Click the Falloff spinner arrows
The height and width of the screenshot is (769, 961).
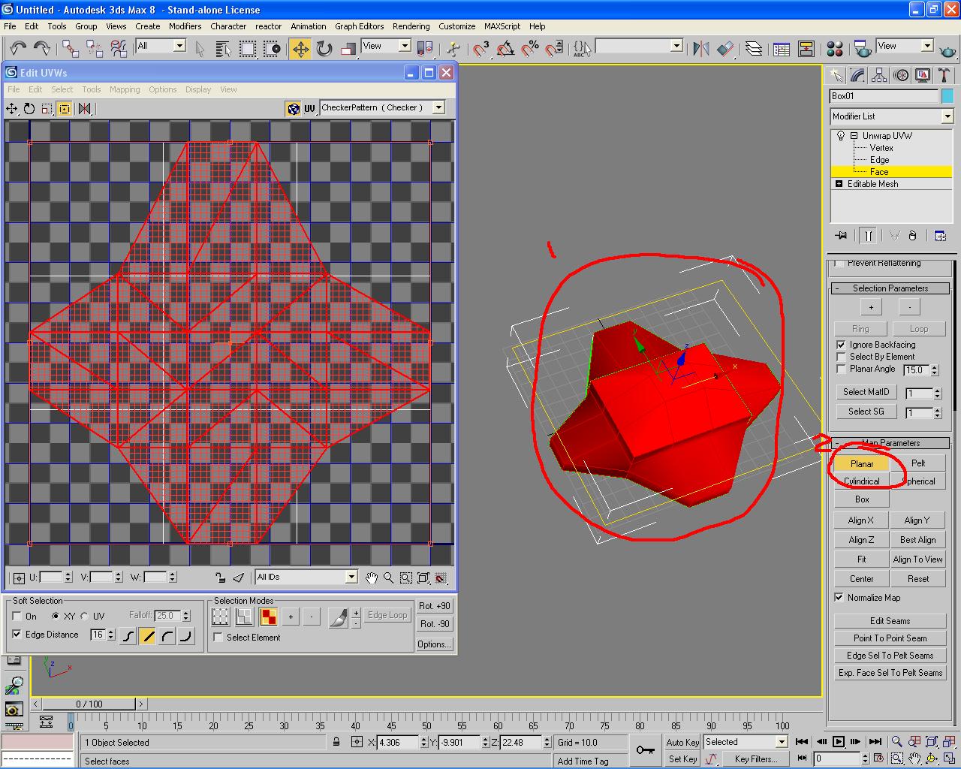pyautogui.click(x=186, y=616)
